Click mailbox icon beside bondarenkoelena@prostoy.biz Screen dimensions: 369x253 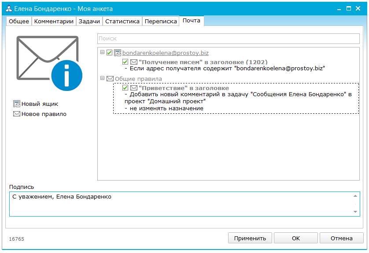pyautogui.click(x=118, y=53)
